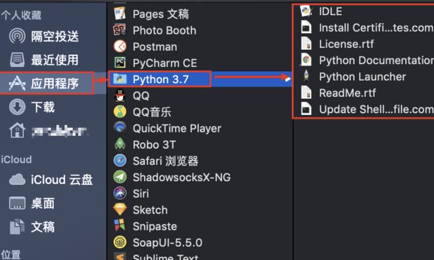Select 文稿 label in sidebar
The height and width of the screenshot is (260, 434).
[43, 227]
